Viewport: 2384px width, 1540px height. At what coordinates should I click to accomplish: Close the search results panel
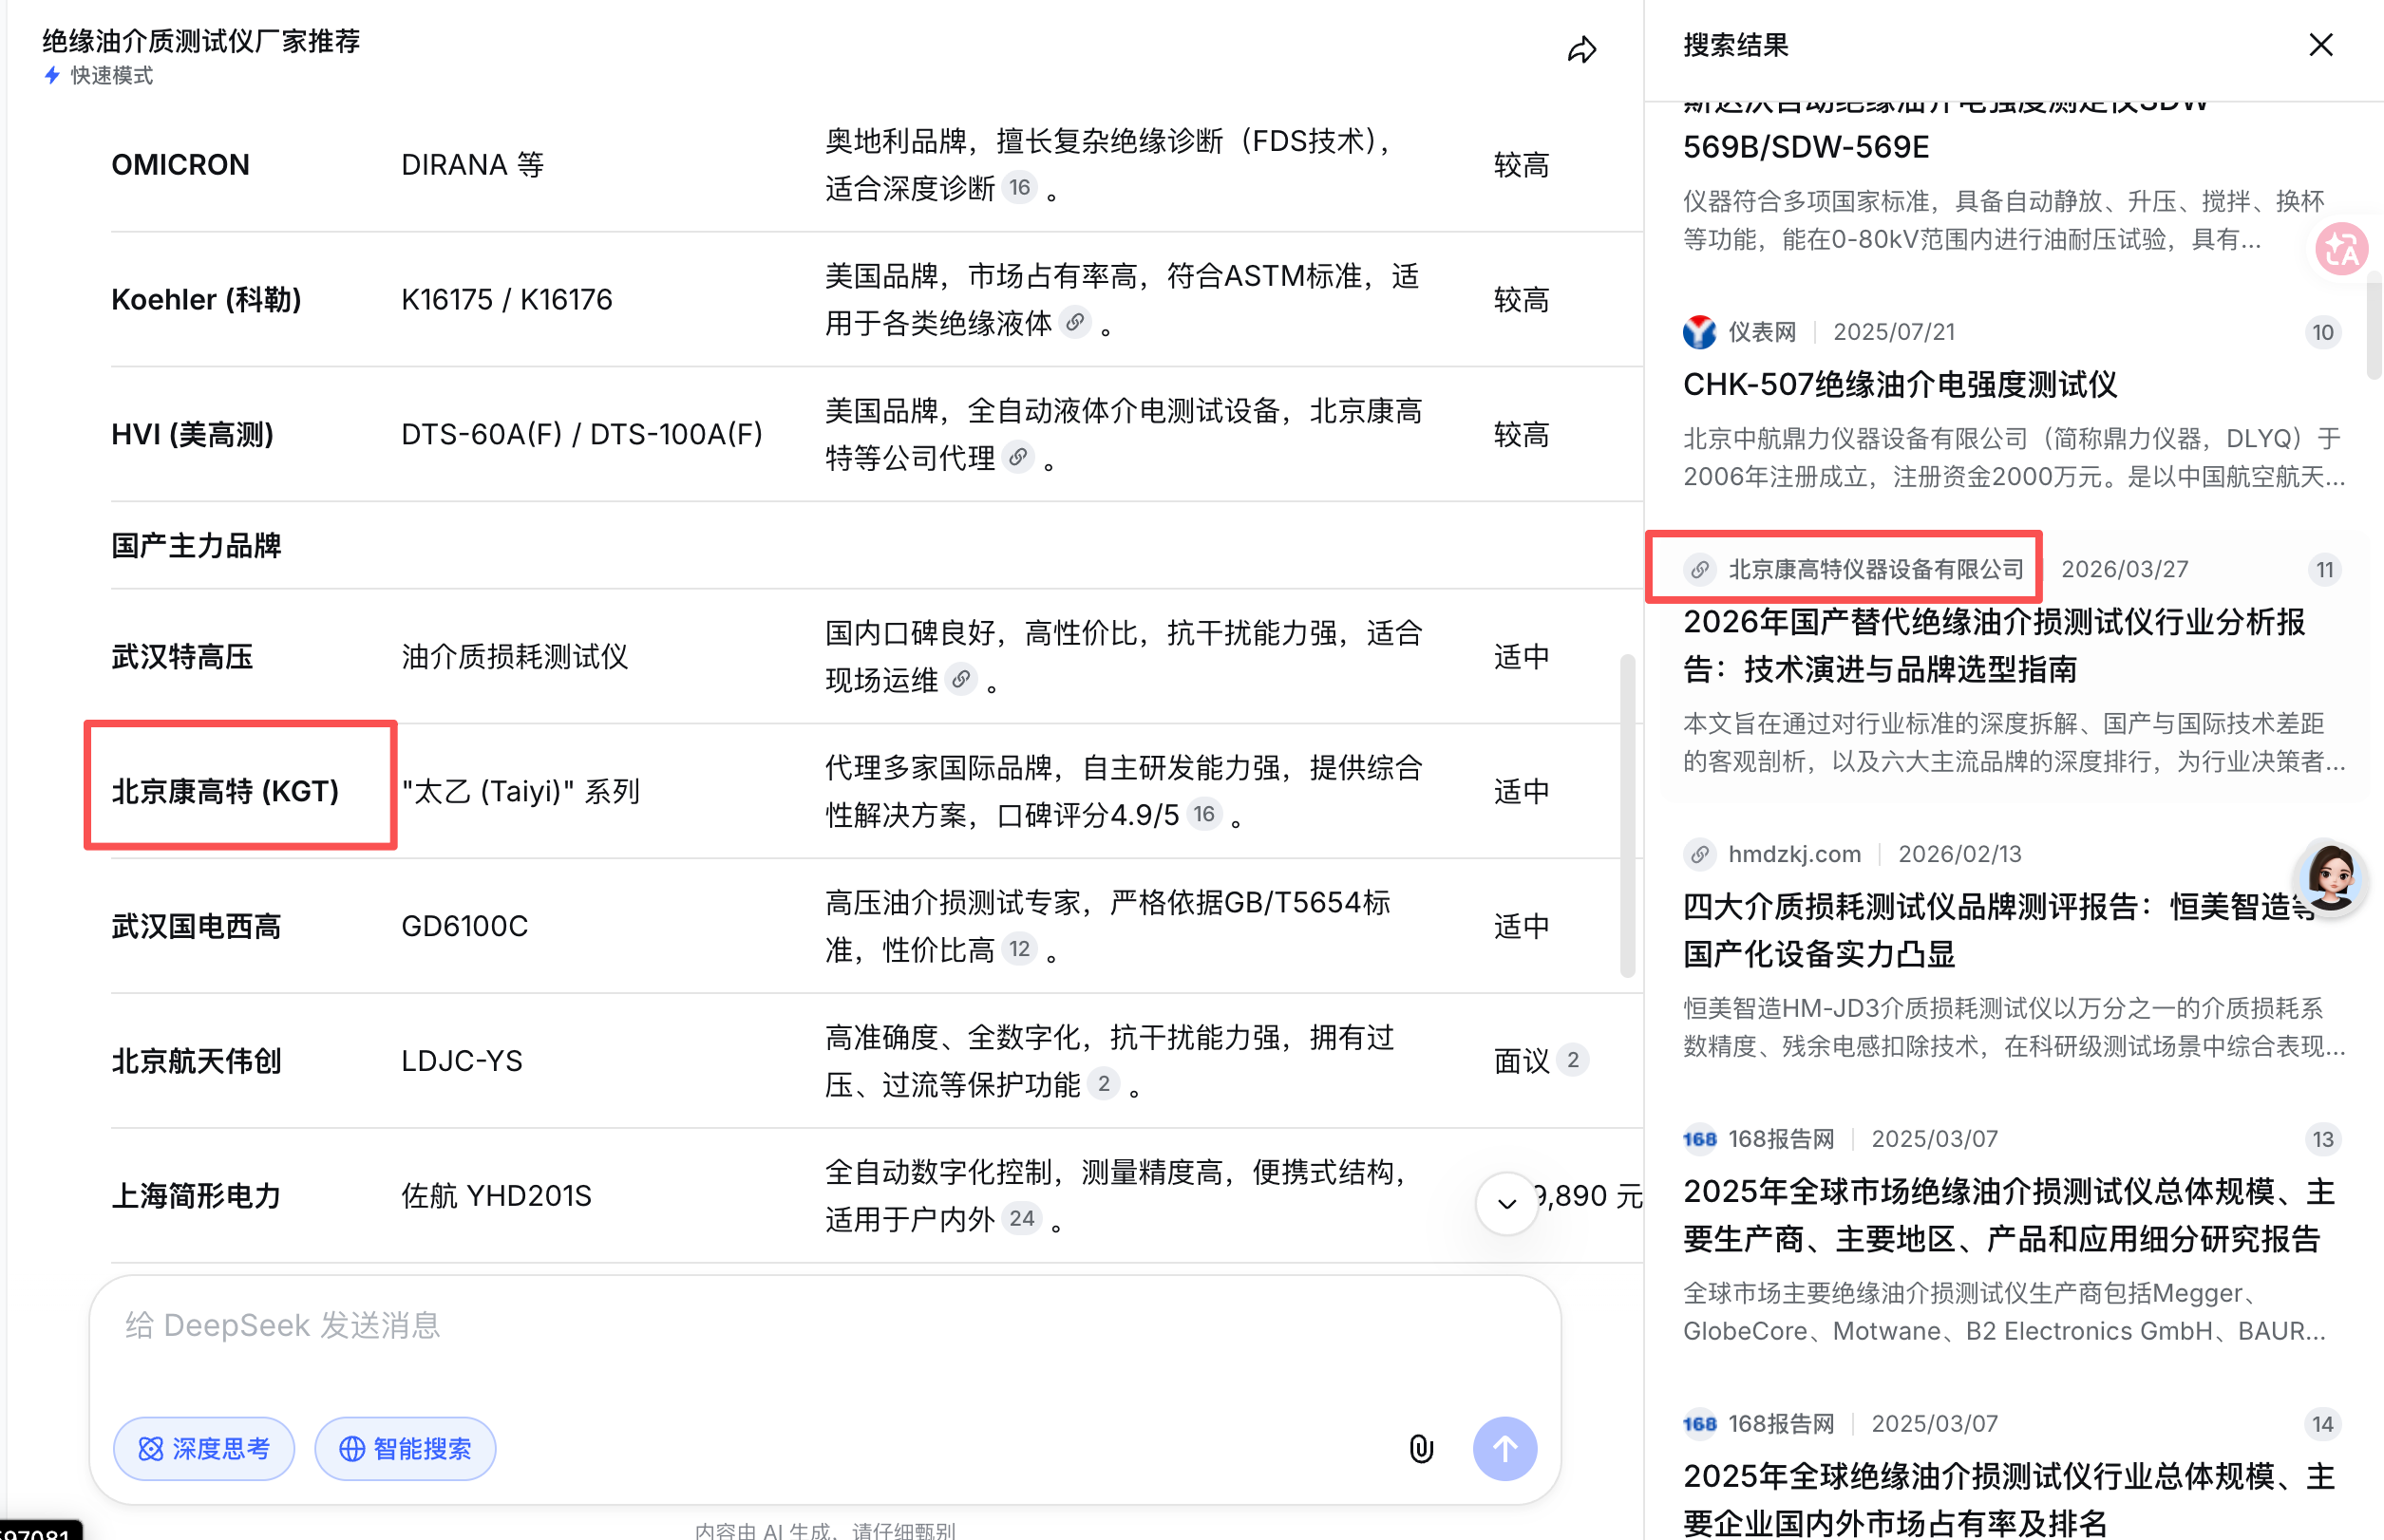[x=2320, y=45]
